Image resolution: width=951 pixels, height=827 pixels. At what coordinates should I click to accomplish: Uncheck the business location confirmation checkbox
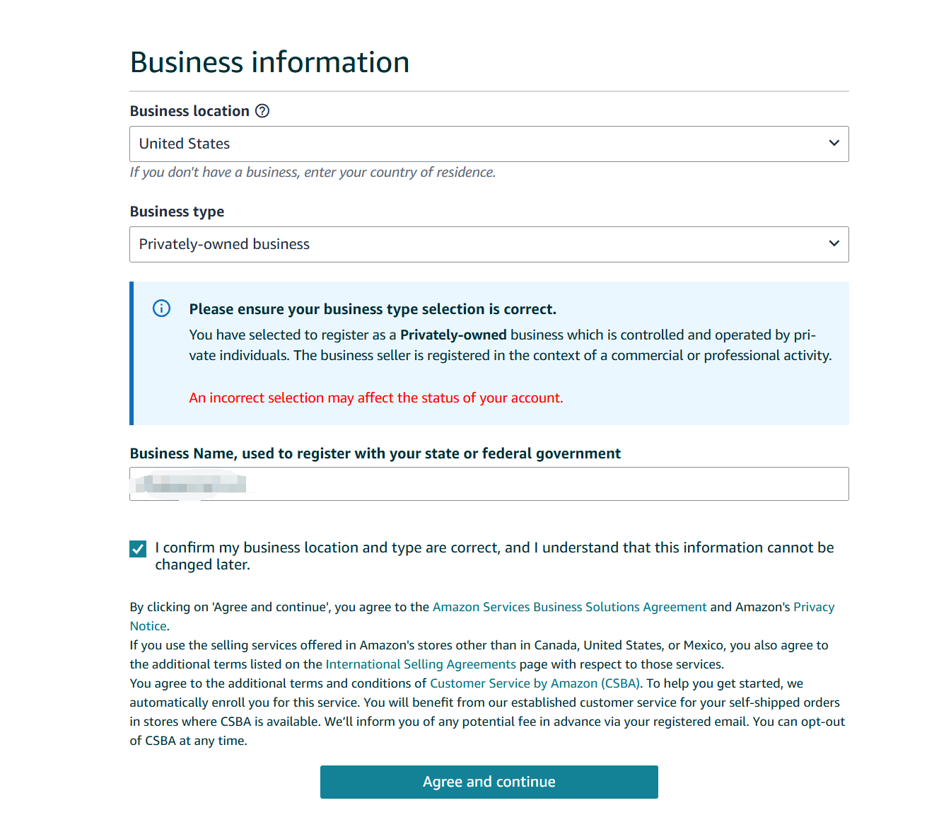(x=138, y=549)
